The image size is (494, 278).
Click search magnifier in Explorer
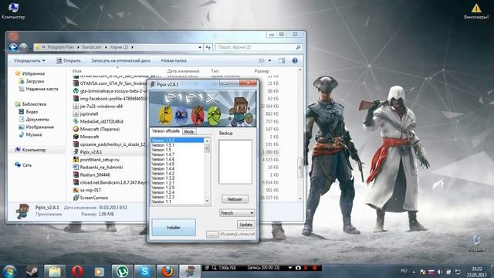[x=298, y=47]
